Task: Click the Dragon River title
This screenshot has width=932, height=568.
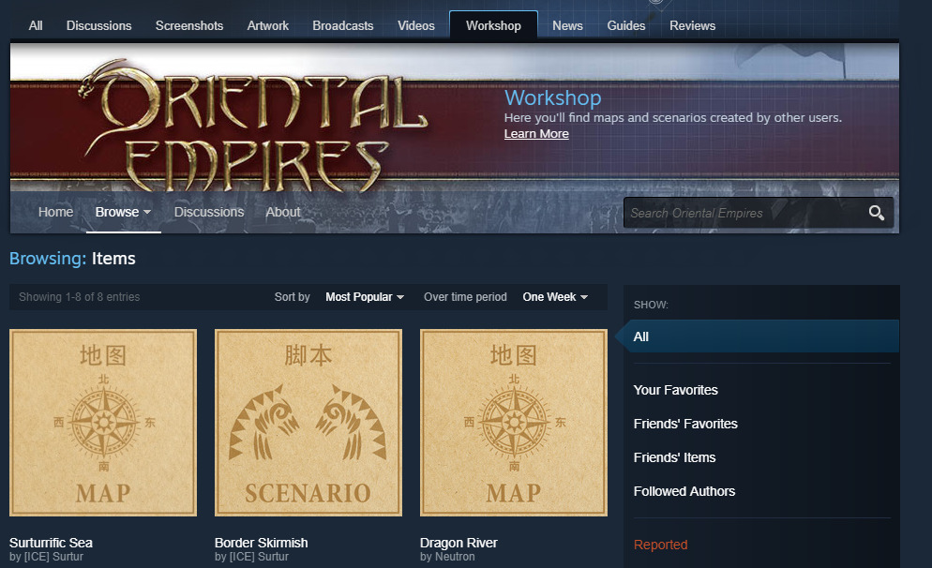Action: point(458,543)
